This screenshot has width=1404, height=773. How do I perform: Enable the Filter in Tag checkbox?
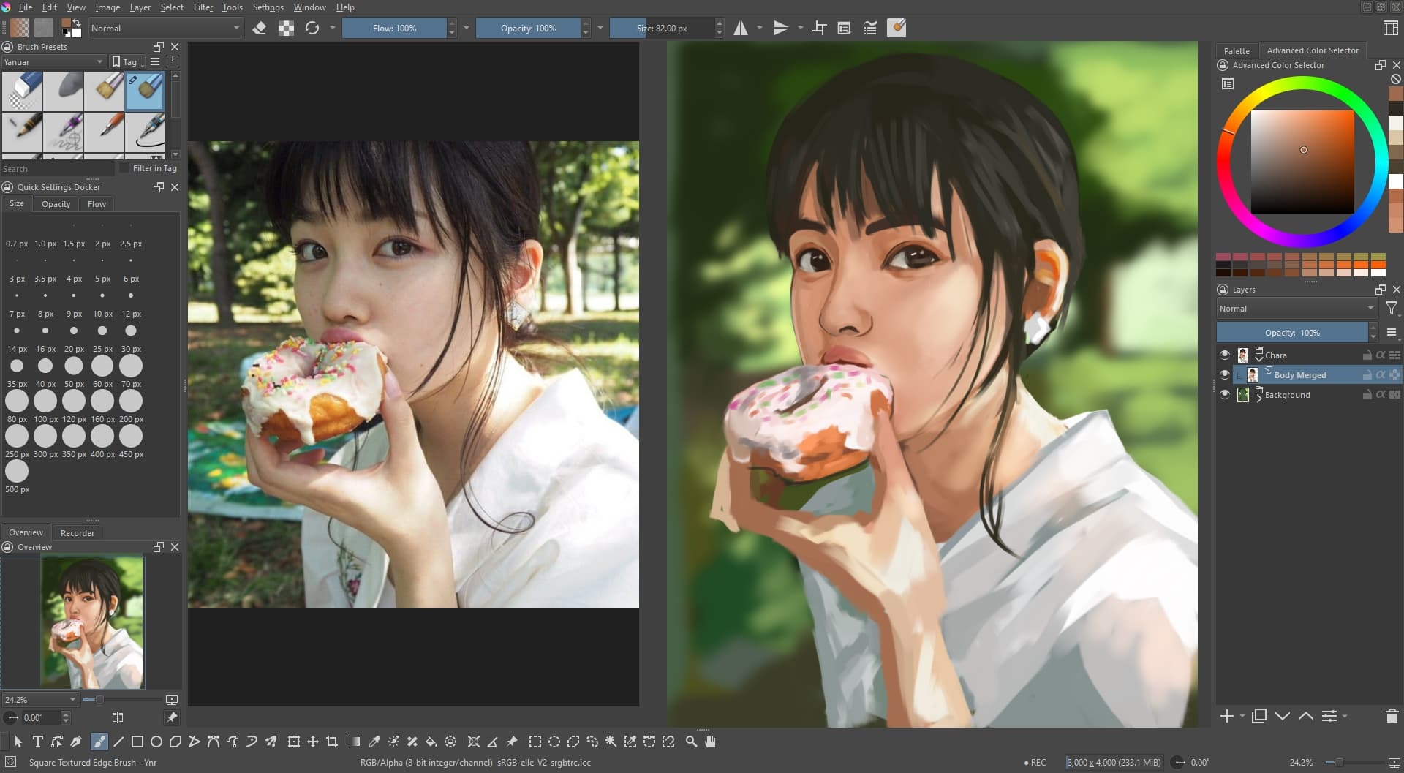pyautogui.click(x=125, y=168)
